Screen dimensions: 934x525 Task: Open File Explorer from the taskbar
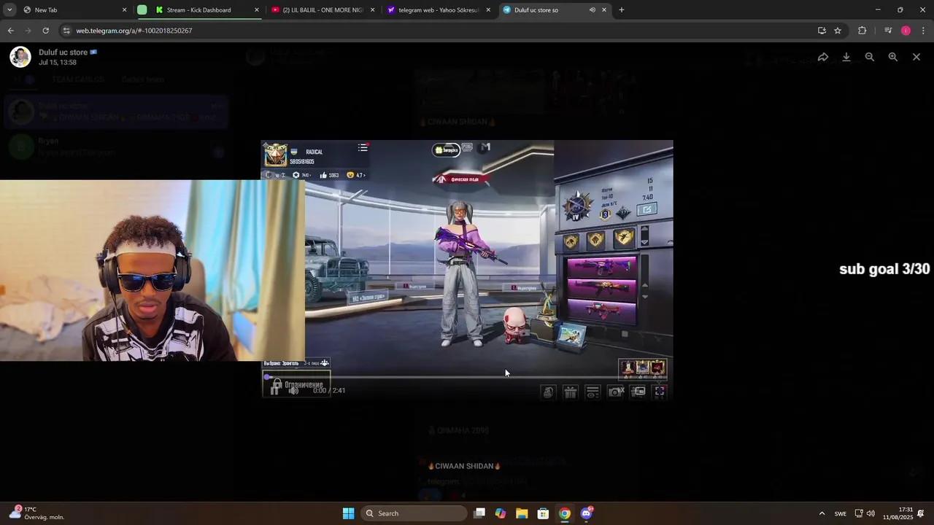click(x=522, y=513)
